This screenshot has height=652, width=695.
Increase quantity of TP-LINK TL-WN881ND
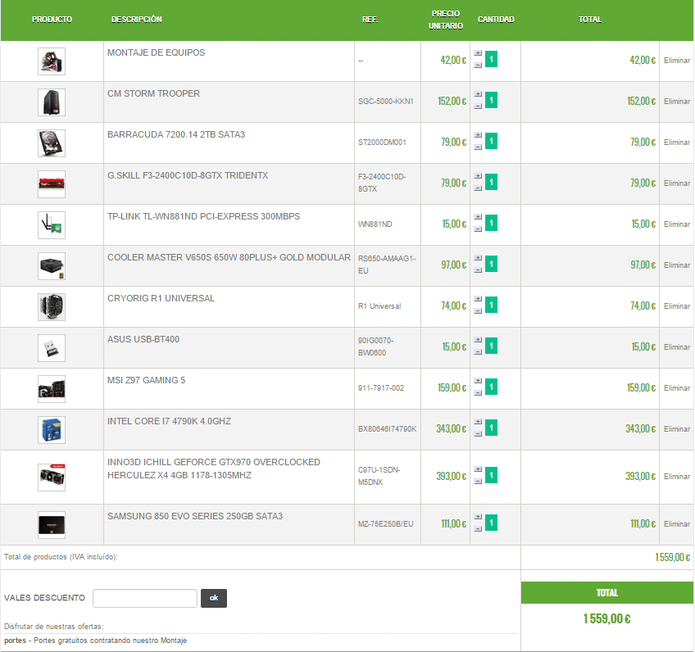[478, 217]
